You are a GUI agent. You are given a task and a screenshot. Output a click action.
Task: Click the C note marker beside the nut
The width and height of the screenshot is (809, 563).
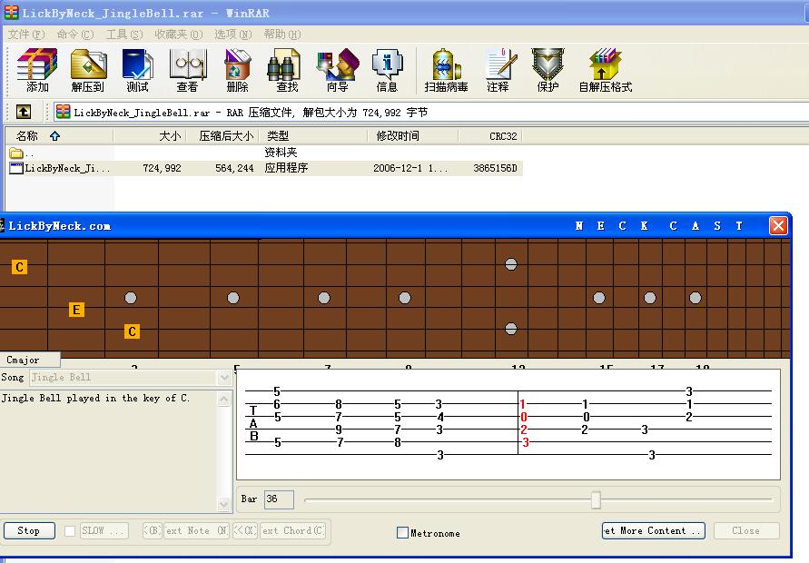[x=20, y=267]
